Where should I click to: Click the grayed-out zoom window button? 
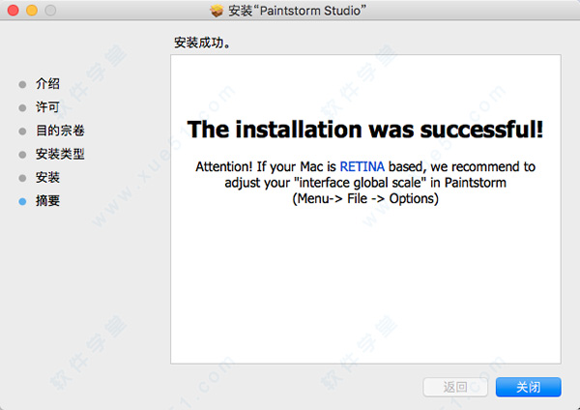click(x=50, y=11)
